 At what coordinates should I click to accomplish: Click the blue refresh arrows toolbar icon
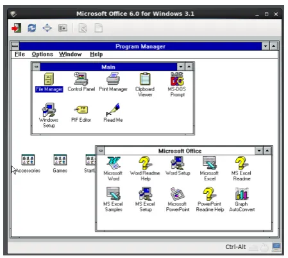tap(31, 28)
